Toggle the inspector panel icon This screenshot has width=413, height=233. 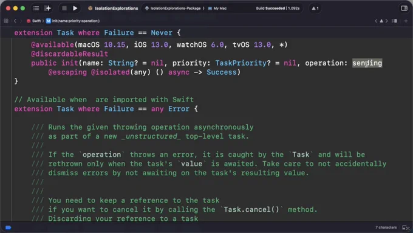tap(404, 8)
